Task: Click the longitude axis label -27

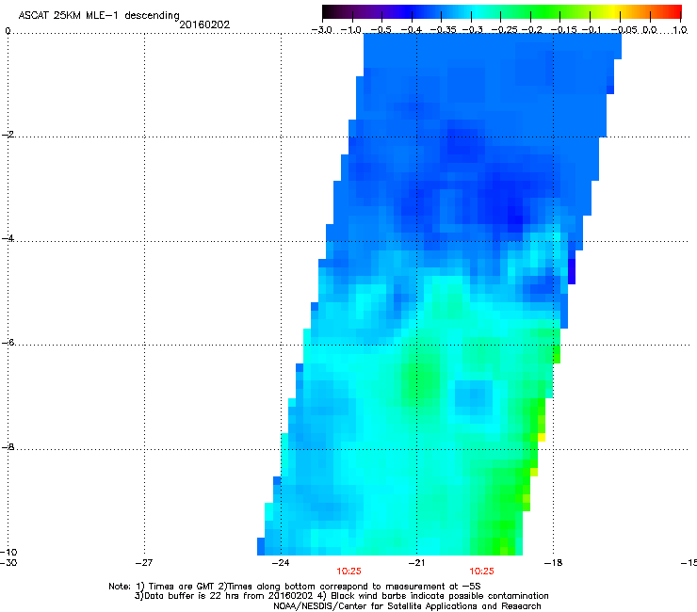Action: pyautogui.click(x=144, y=562)
